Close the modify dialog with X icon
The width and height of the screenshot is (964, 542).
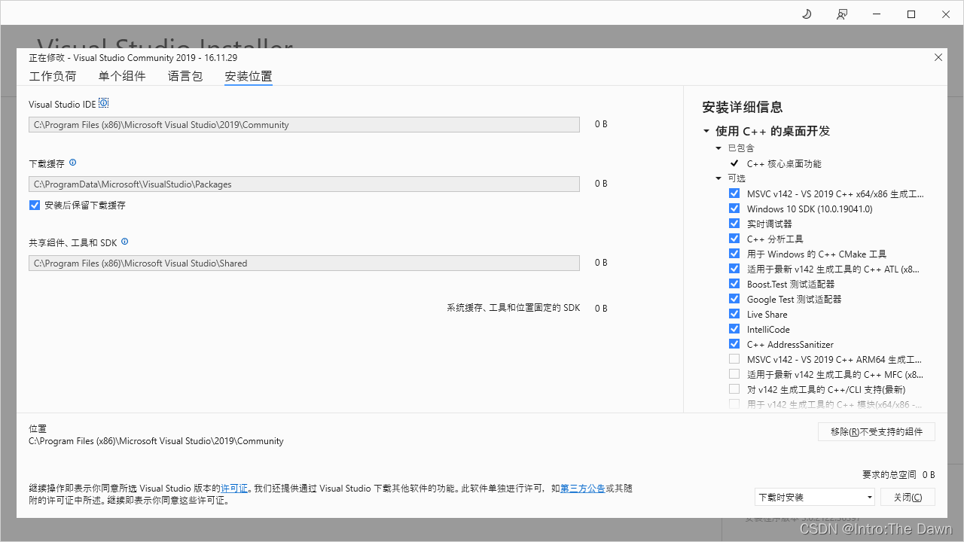click(x=938, y=57)
